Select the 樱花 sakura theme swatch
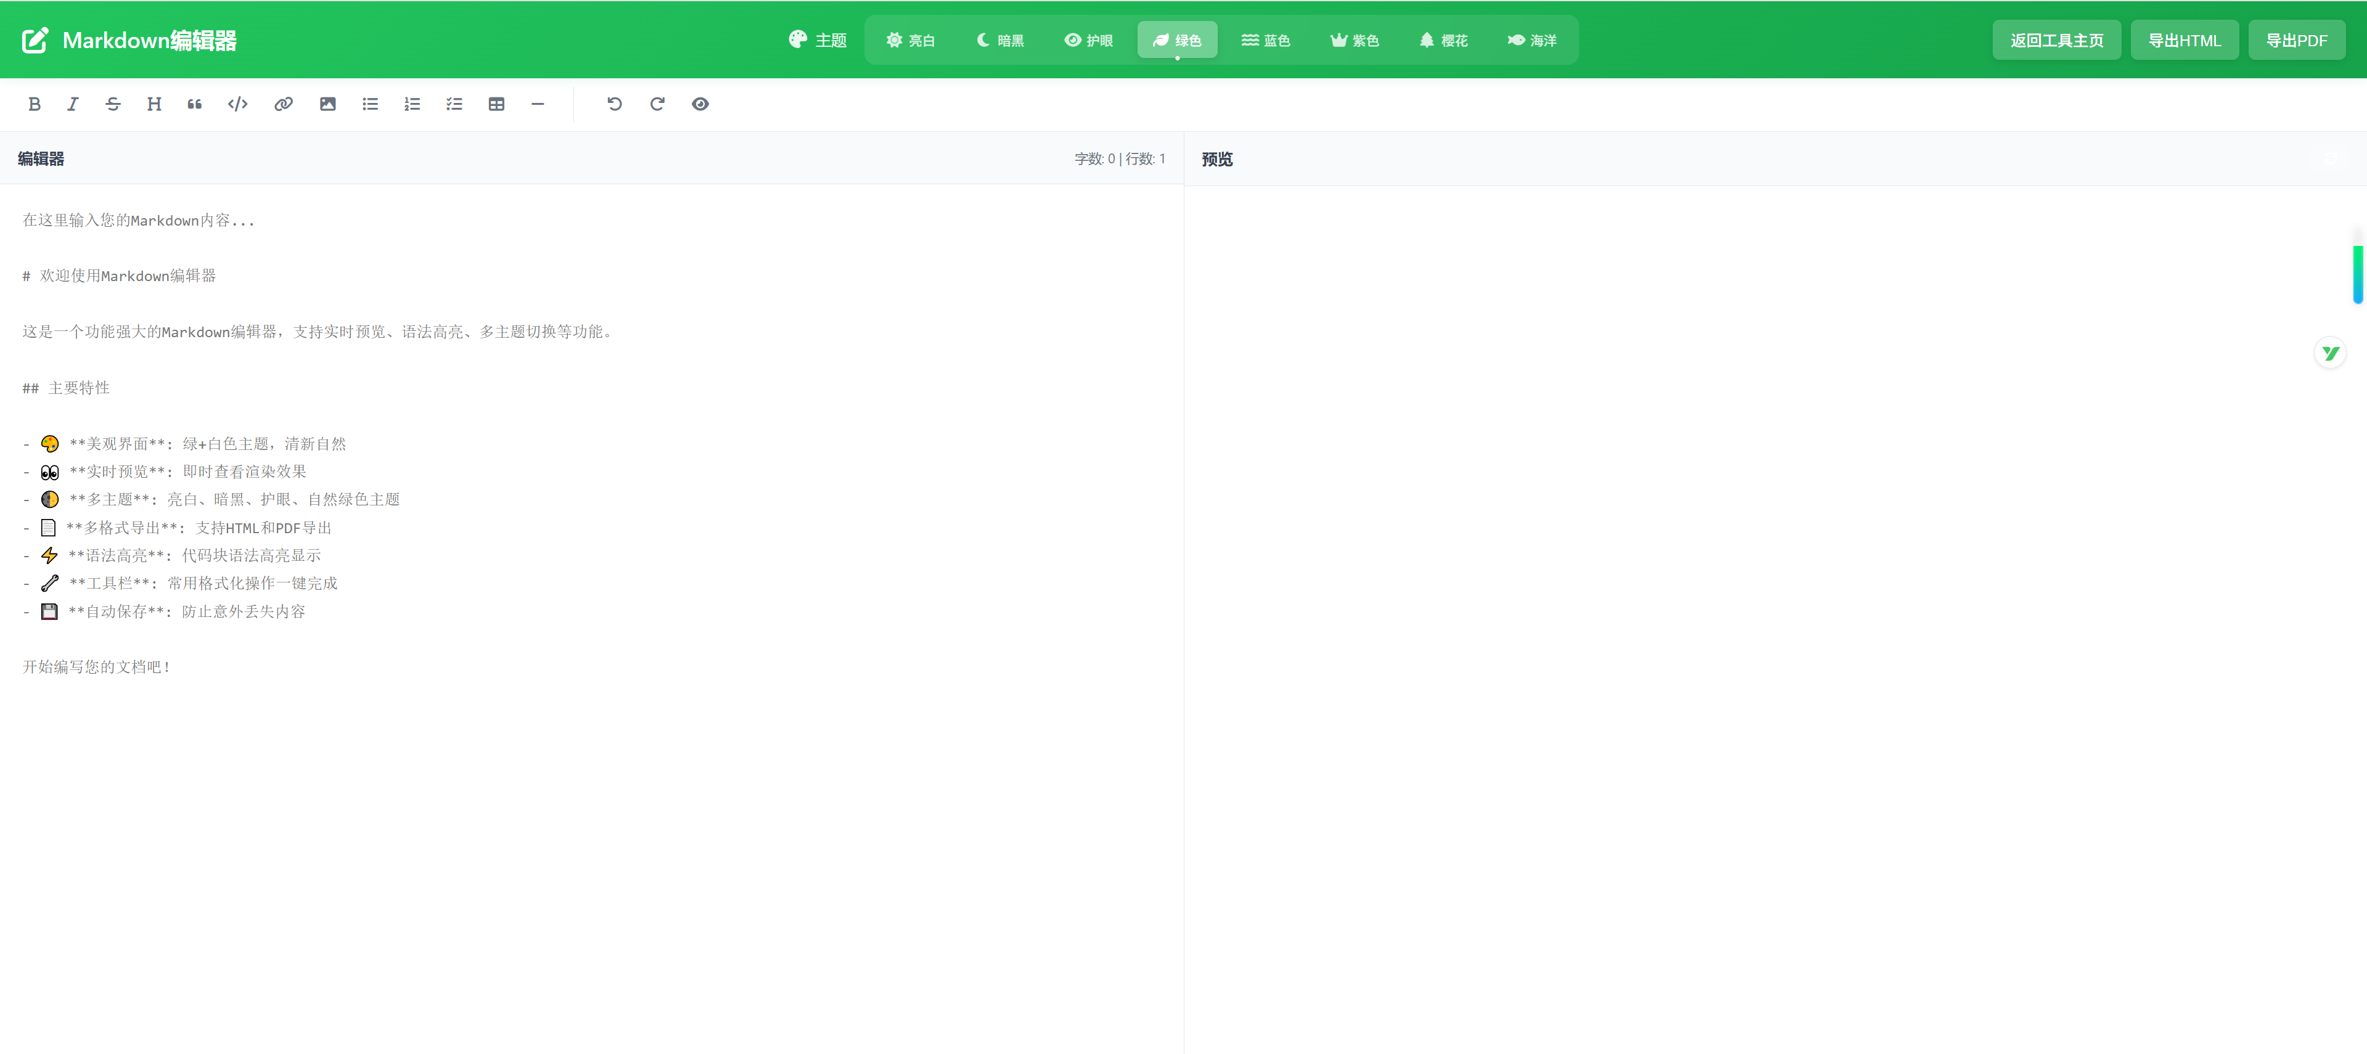 (1443, 39)
